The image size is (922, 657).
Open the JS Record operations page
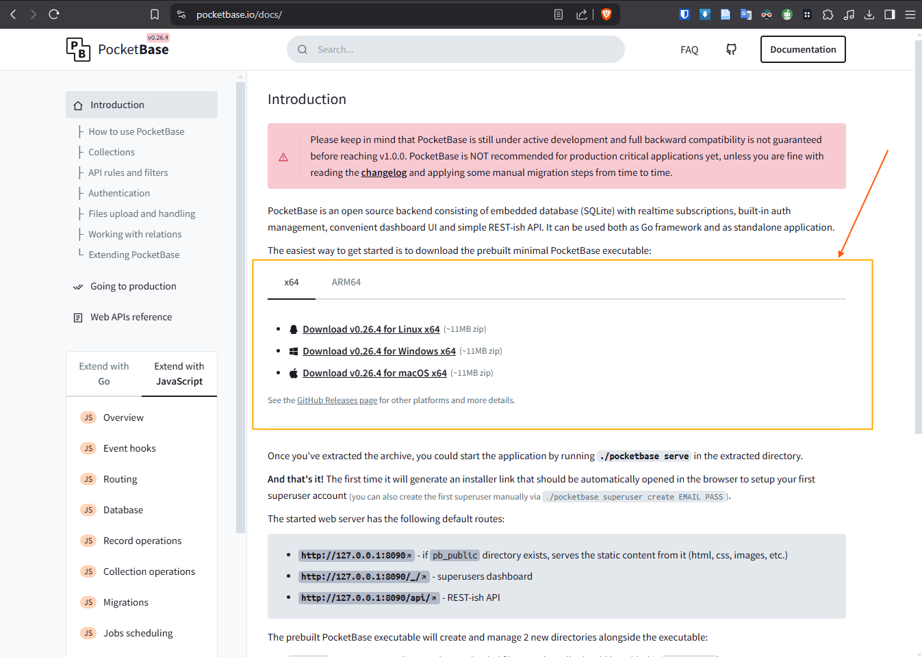(142, 541)
